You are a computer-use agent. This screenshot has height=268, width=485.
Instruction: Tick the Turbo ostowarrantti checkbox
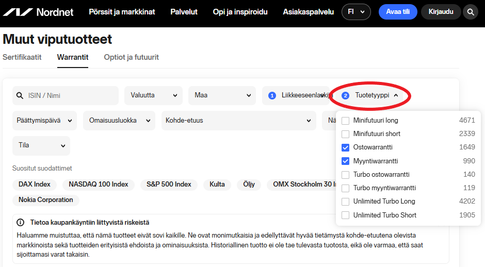pyautogui.click(x=345, y=175)
